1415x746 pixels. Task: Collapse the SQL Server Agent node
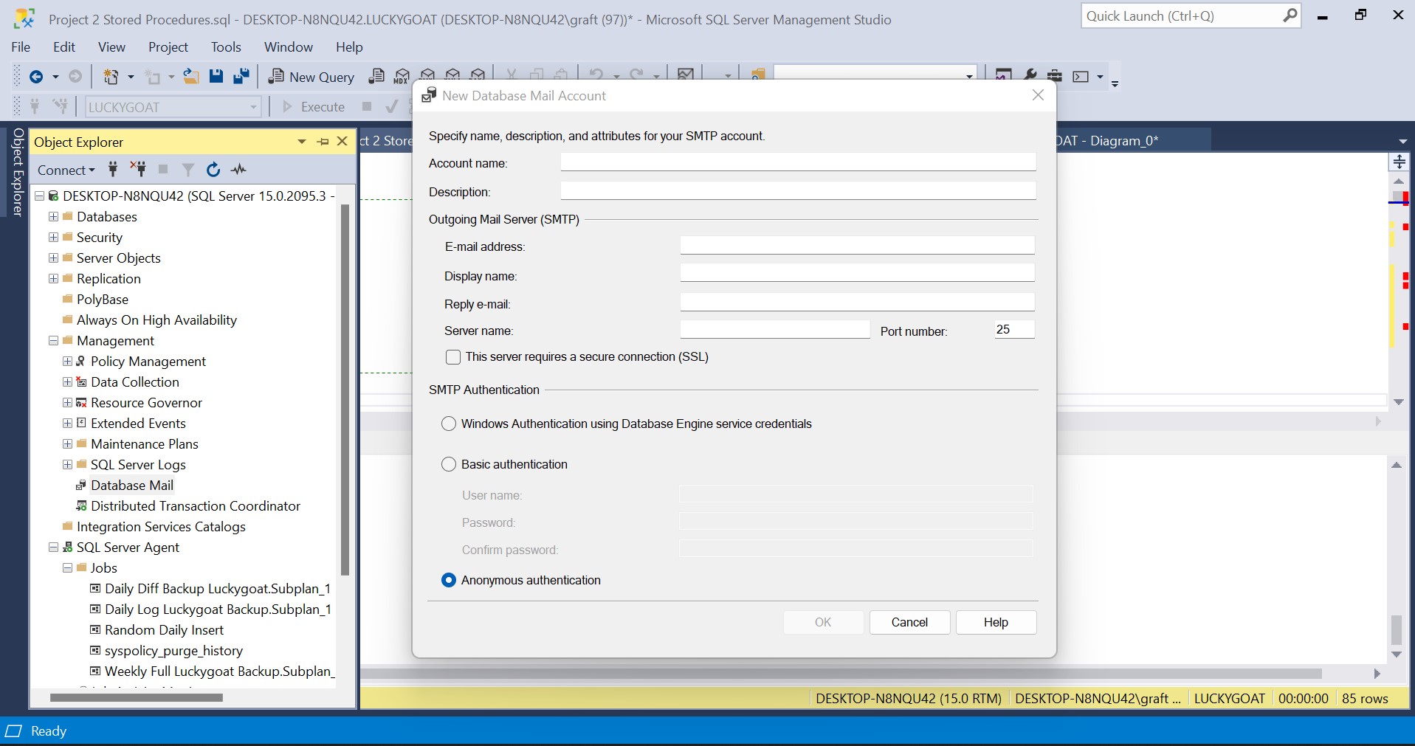pos(53,548)
